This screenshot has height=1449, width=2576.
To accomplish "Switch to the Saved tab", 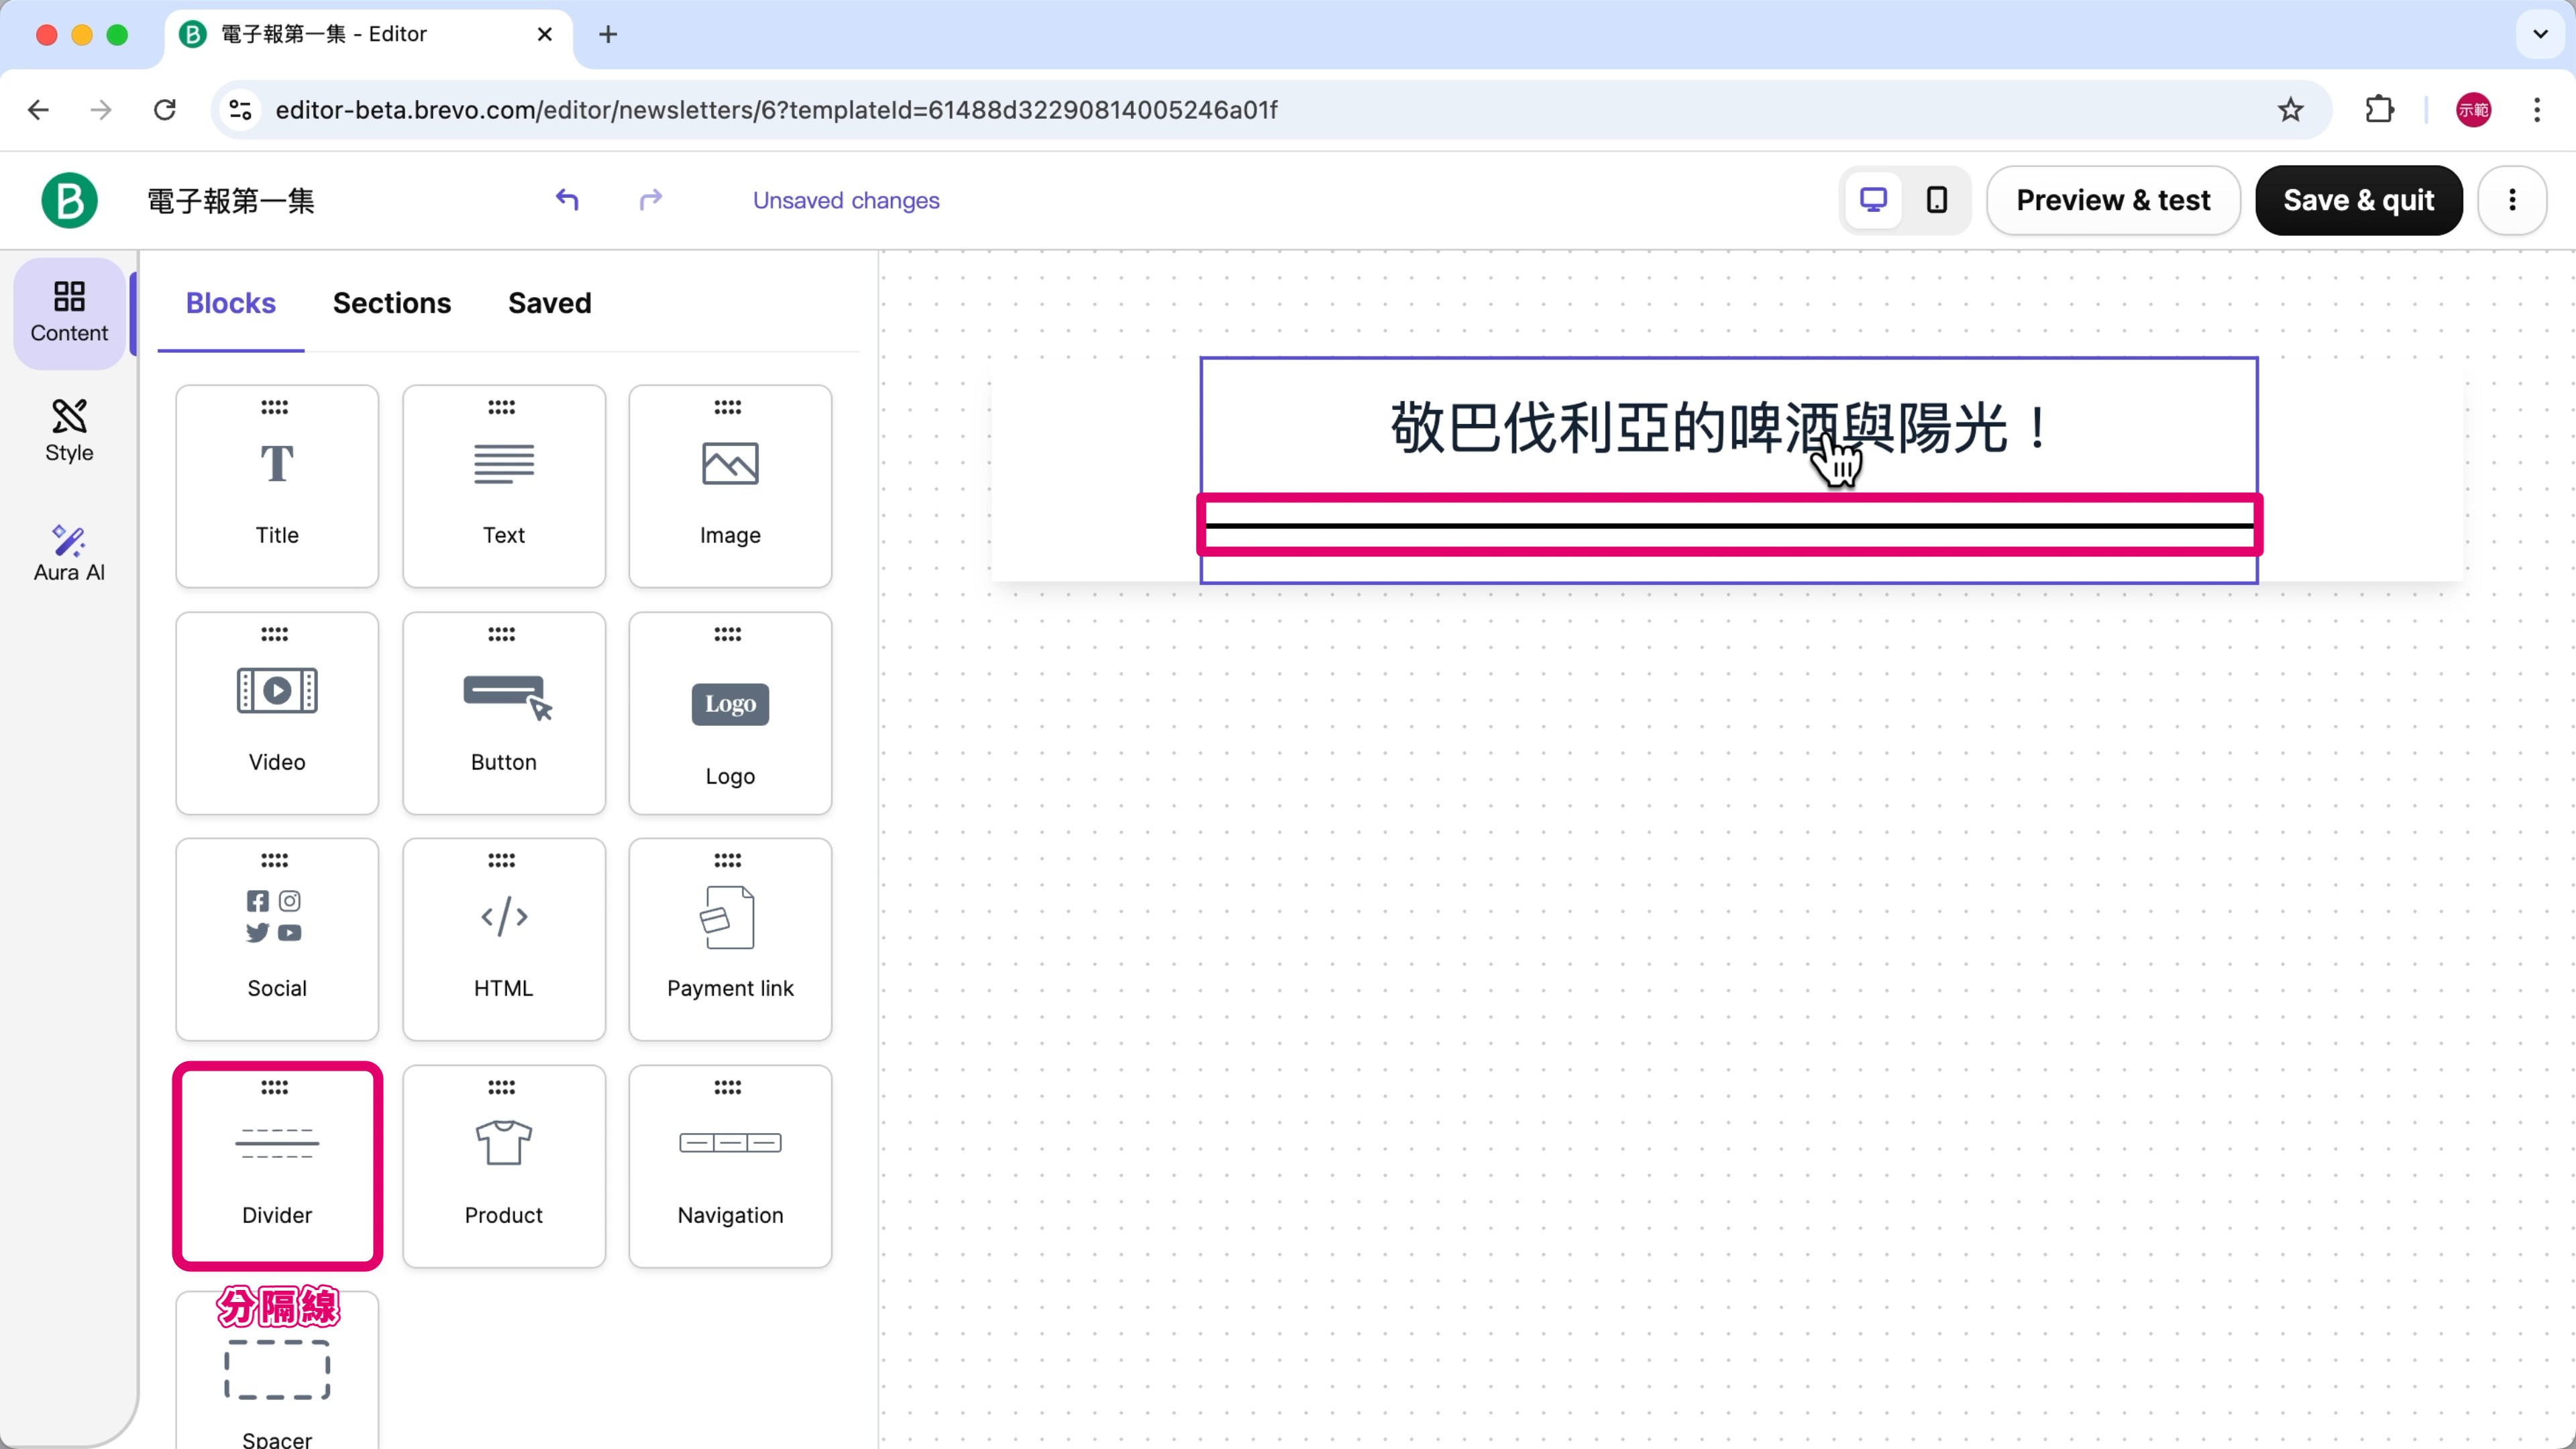I will click(549, 303).
